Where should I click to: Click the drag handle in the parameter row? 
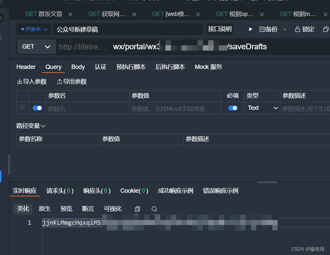[x=22, y=108]
